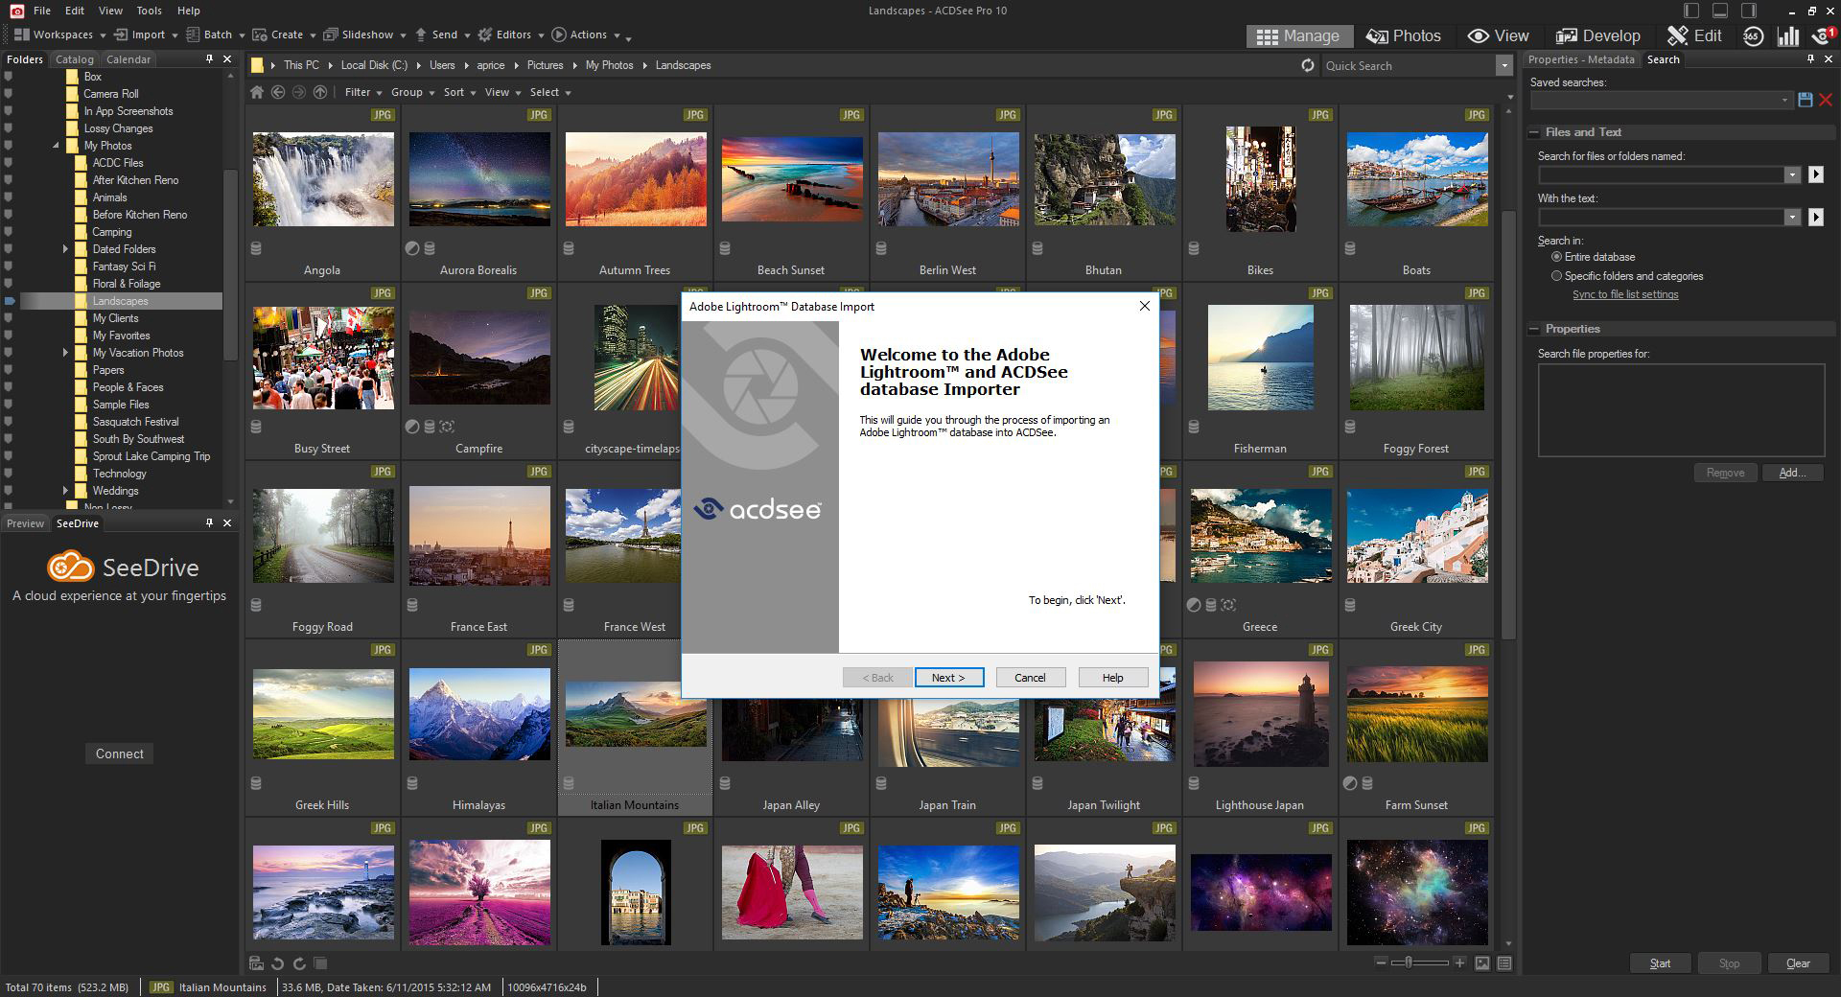Open the Group dropdown
Image resolution: width=1841 pixels, height=997 pixels.
pos(412,92)
